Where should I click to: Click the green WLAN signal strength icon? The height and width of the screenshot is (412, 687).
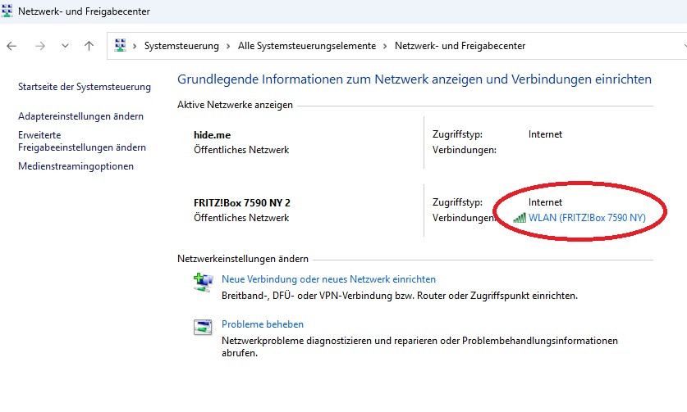point(519,218)
